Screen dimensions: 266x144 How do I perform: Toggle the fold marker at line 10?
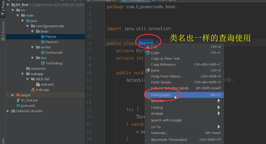(x=104, y=73)
